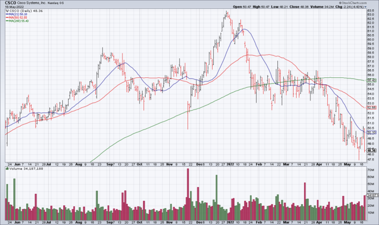Click the MA(21) 50.10 legend text

pos(18,14)
